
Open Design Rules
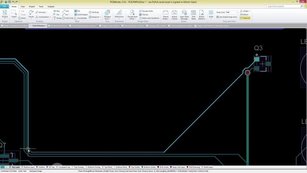[x=146, y=11]
